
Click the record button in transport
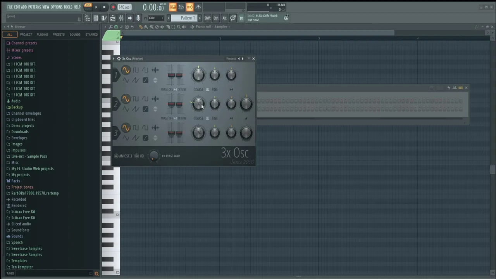click(x=113, y=7)
